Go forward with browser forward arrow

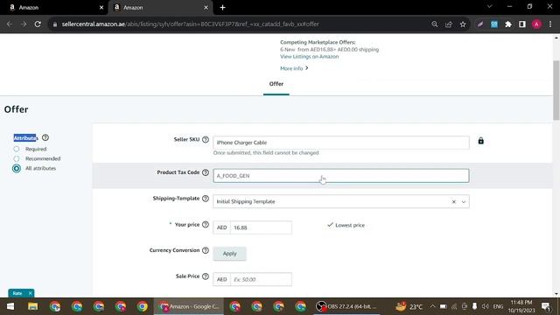[24, 24]
